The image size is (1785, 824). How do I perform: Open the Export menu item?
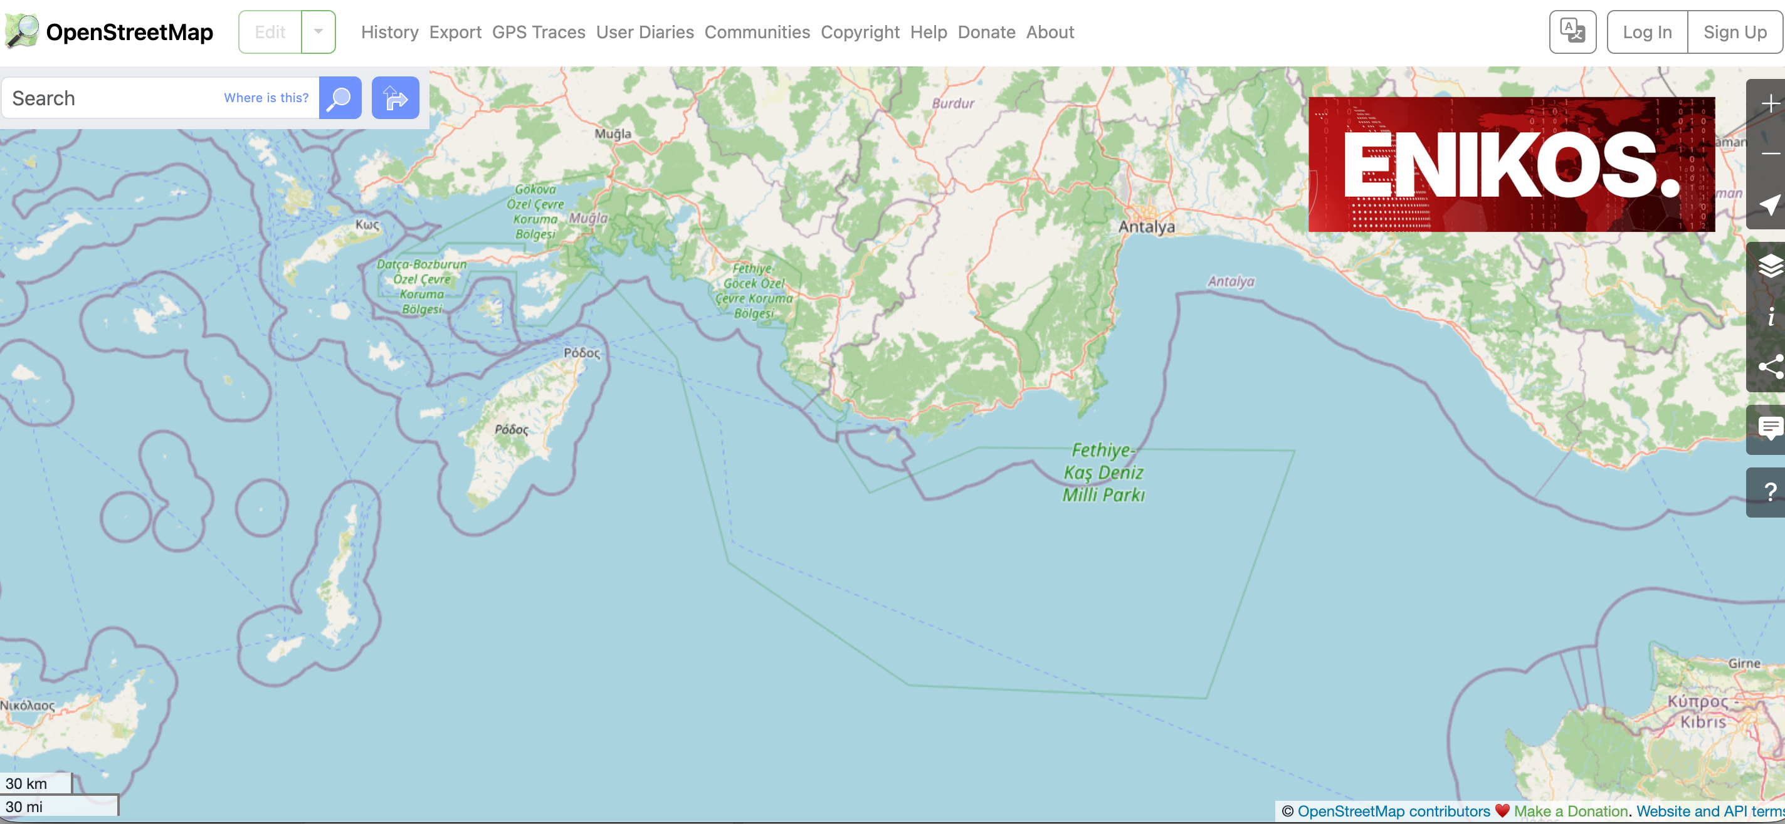coord(455,32)
